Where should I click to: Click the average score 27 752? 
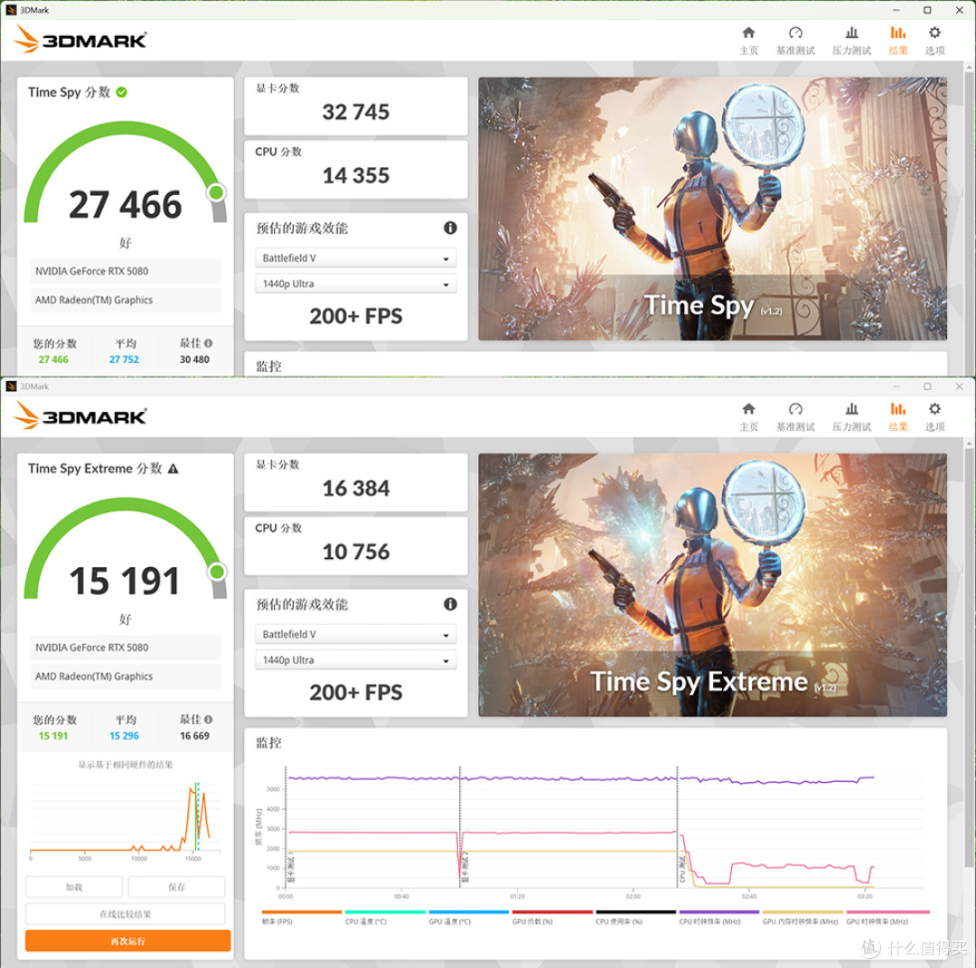(x=124, y=359)
